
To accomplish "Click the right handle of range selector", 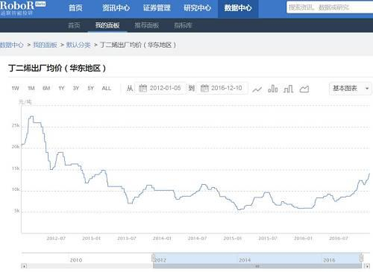I will pyautogui.click(x=361, y=258).
